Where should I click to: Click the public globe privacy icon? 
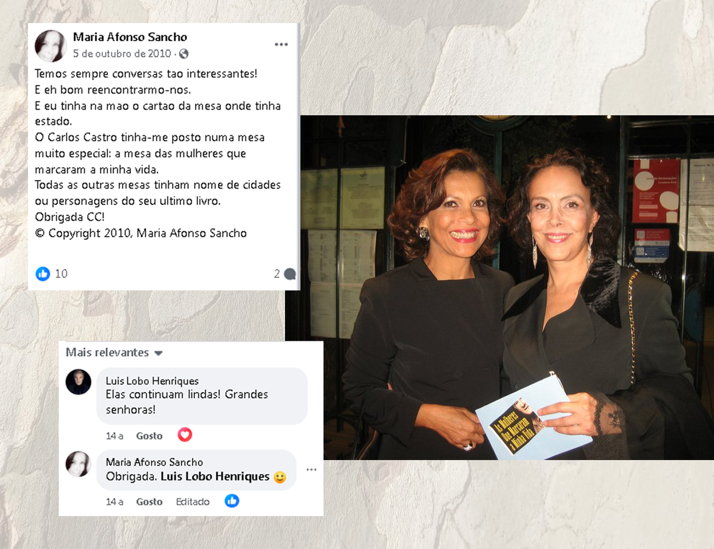point(184,54)
